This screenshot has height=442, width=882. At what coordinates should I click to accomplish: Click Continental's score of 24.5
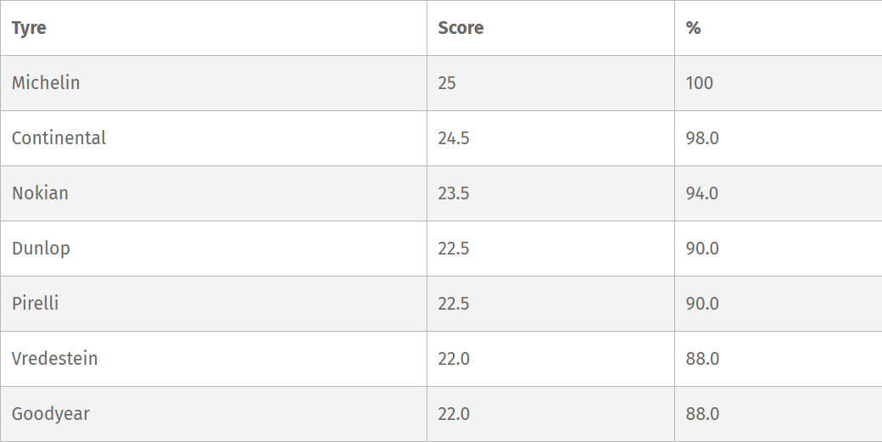pyautogui.click(x=454, y=138)
